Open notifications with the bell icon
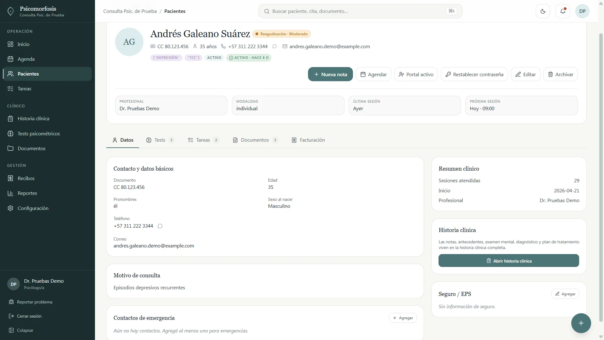The image size is (604, 340). 562,11
